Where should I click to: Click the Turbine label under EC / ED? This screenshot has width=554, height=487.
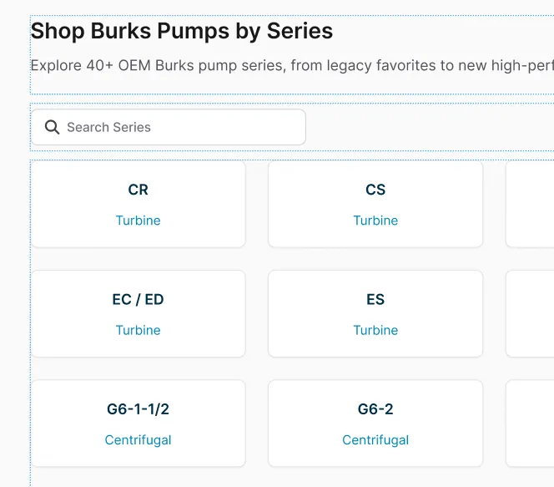138,330
